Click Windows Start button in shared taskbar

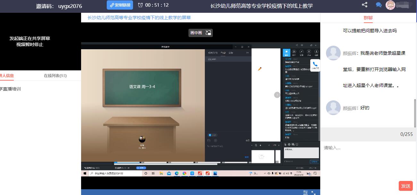click(85, 173)
